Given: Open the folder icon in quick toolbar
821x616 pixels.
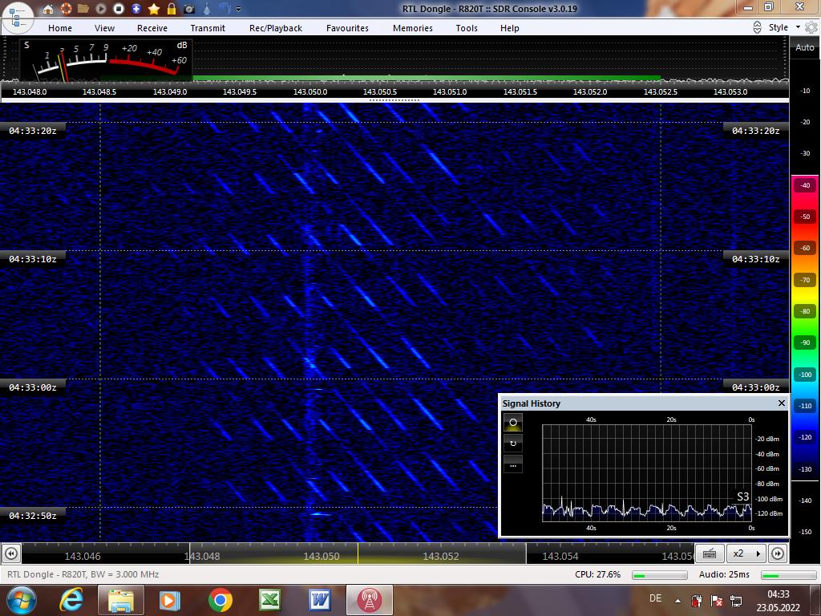Looking at the screenshot, I should tap(83, 8).
